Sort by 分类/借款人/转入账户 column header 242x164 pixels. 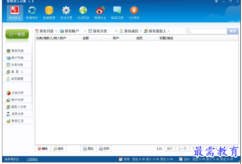59,38
